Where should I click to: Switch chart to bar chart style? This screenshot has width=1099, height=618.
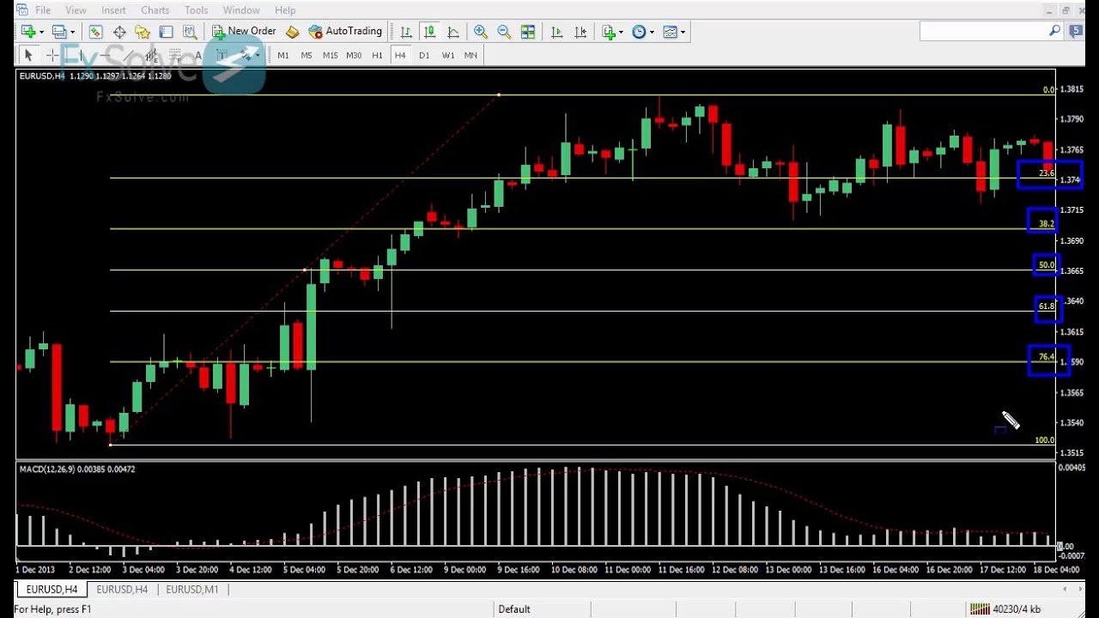(x=406, y=32)
